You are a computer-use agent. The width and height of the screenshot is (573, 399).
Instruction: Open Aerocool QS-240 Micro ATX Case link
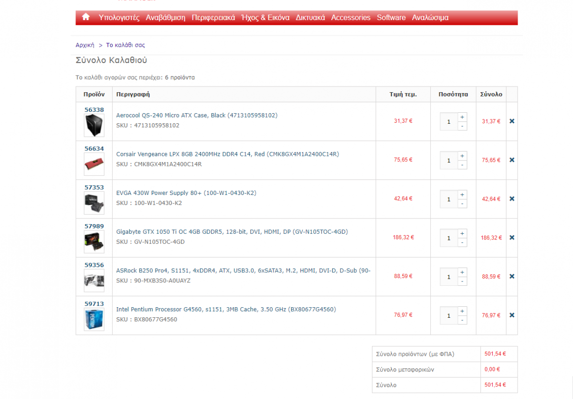pos(197,115)
